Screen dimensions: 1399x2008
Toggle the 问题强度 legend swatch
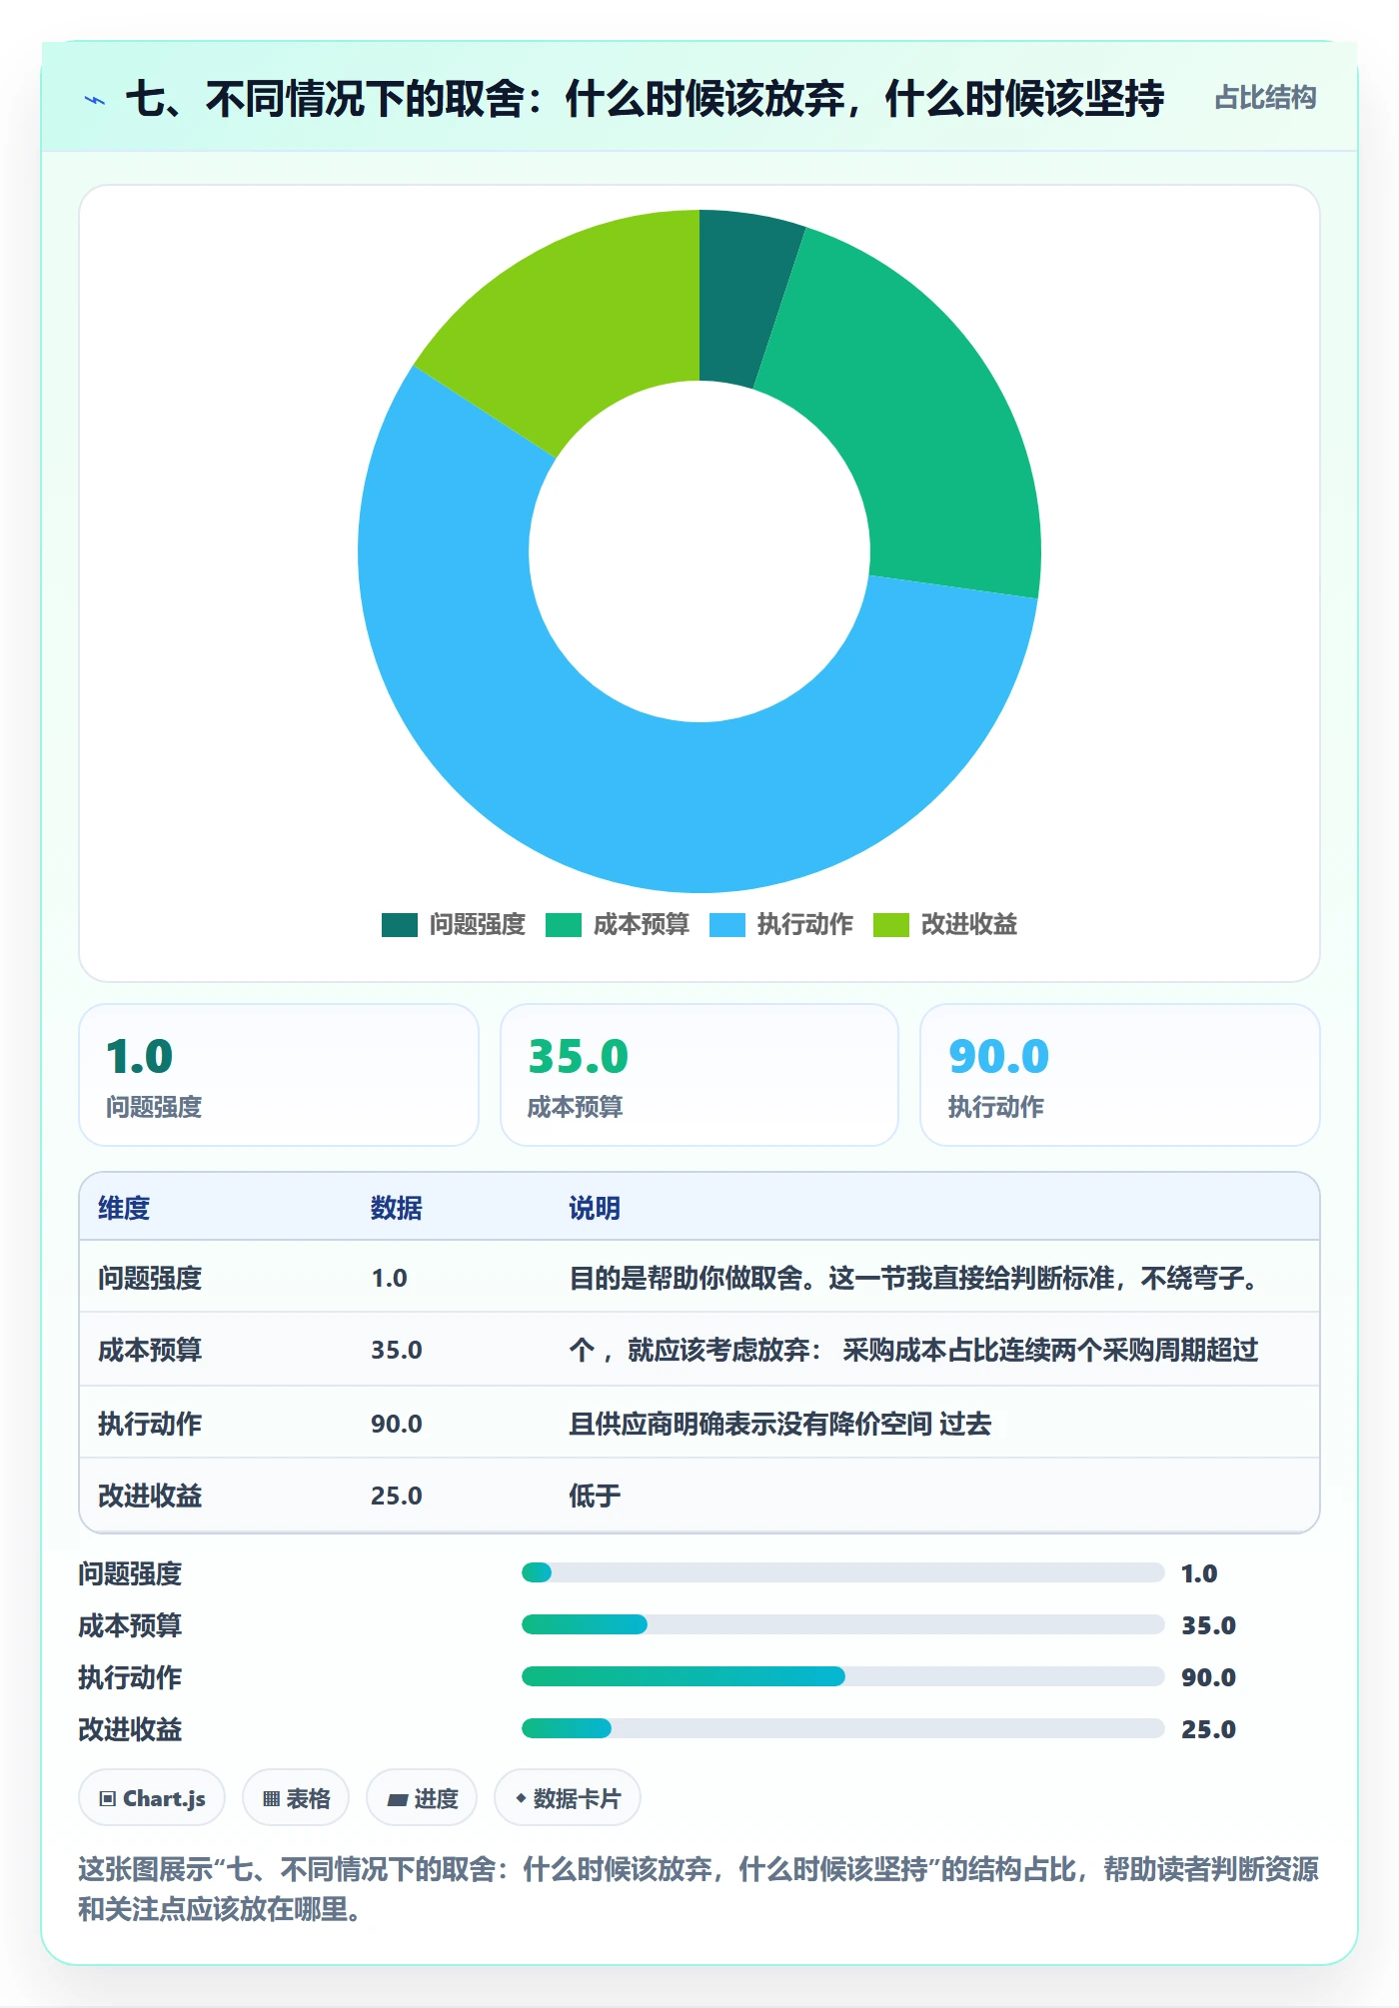399,925
